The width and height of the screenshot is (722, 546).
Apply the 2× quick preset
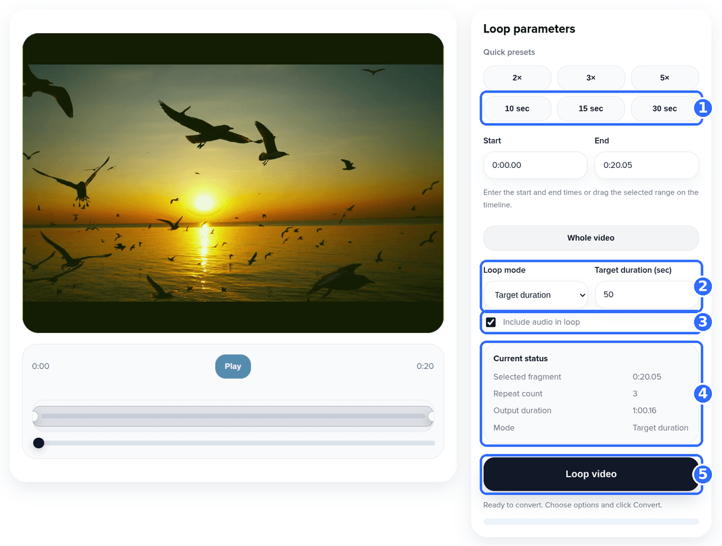517,78
